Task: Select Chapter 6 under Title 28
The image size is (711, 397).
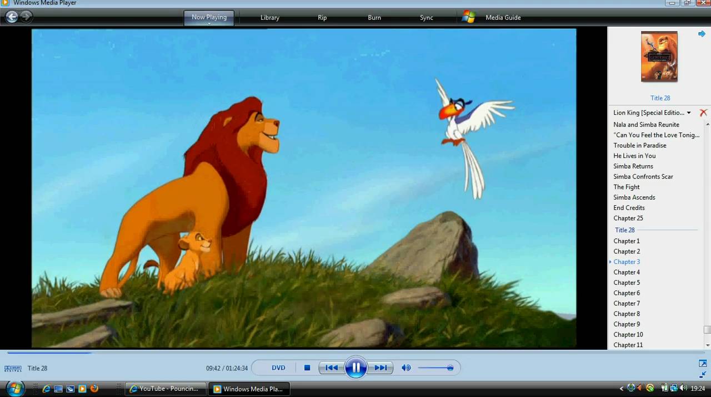Action: coord(627,293)
